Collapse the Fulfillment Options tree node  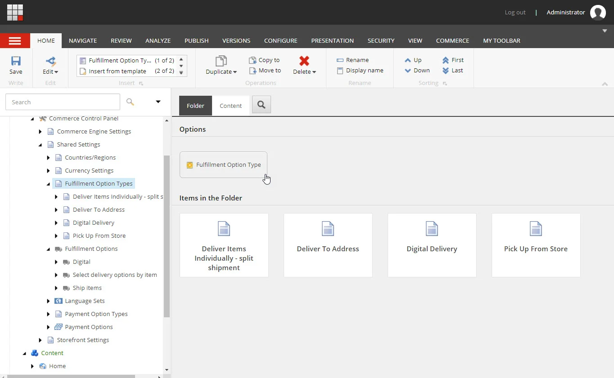tap(49, 249)
